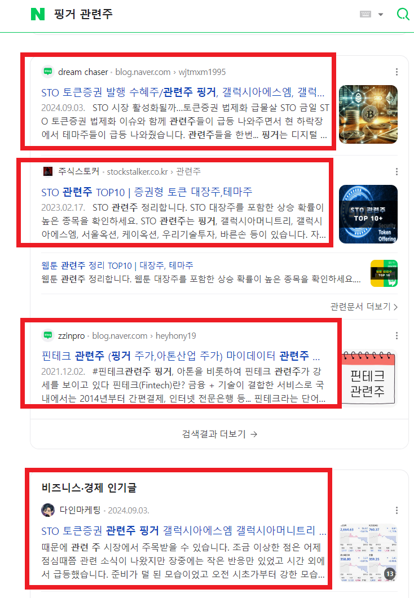This screenshot has height=598, width=414.
Task: Open the small 웹툰 관련주 thumbnail
Action: coord(384,273)
